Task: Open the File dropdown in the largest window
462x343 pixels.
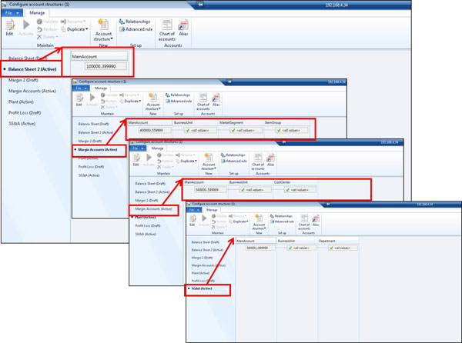Action: click(x=10, y=13)
